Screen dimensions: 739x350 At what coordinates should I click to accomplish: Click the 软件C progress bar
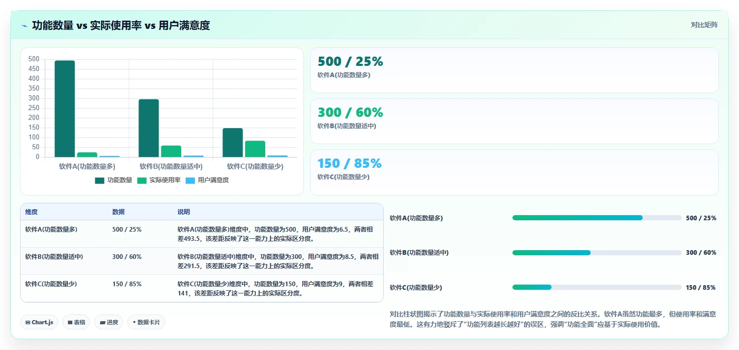tap(597, 287)
